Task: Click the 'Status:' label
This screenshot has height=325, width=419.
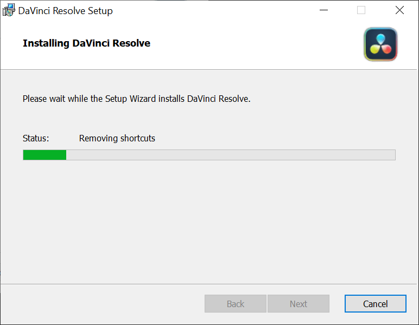Action: [x=36, y=138]
